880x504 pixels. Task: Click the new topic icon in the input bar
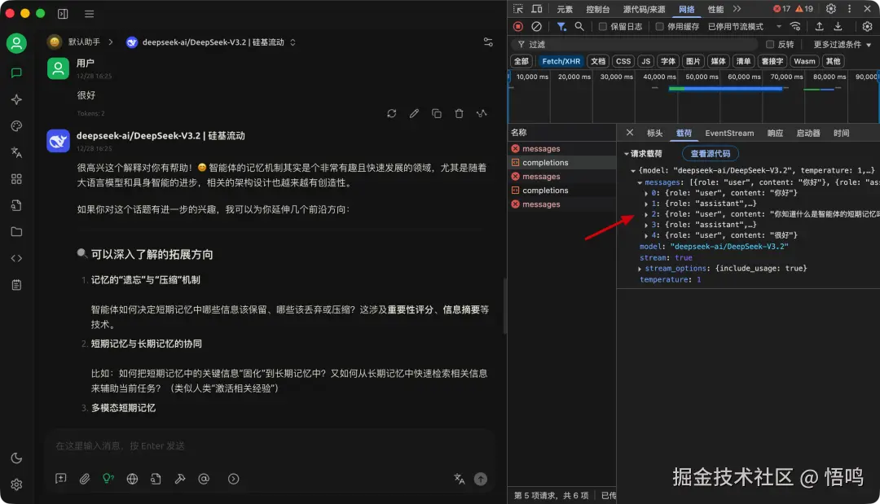click(60, 478)
